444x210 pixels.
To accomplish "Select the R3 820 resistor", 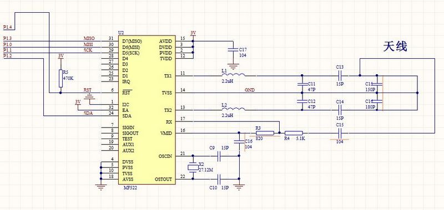I will [265, 133].
